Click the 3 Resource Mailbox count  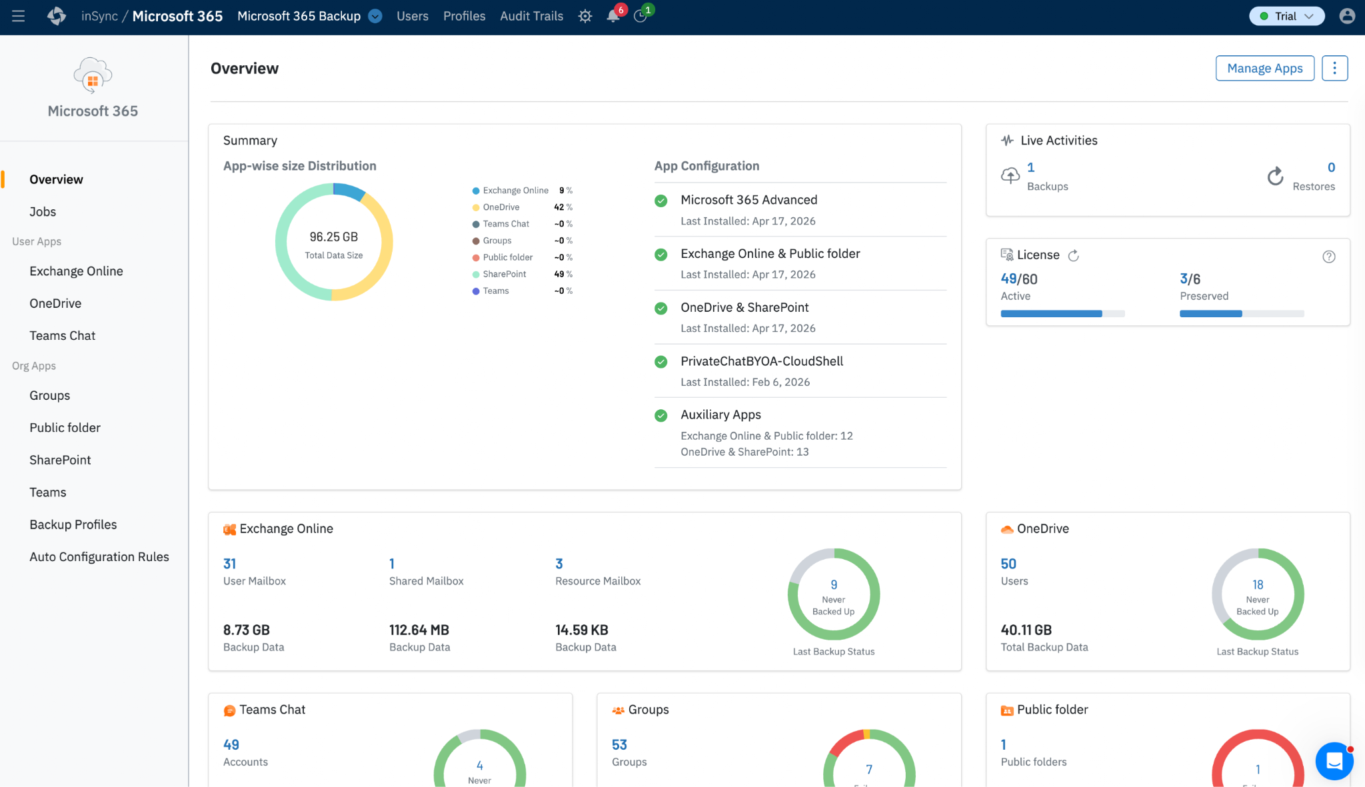coord(559,564)
